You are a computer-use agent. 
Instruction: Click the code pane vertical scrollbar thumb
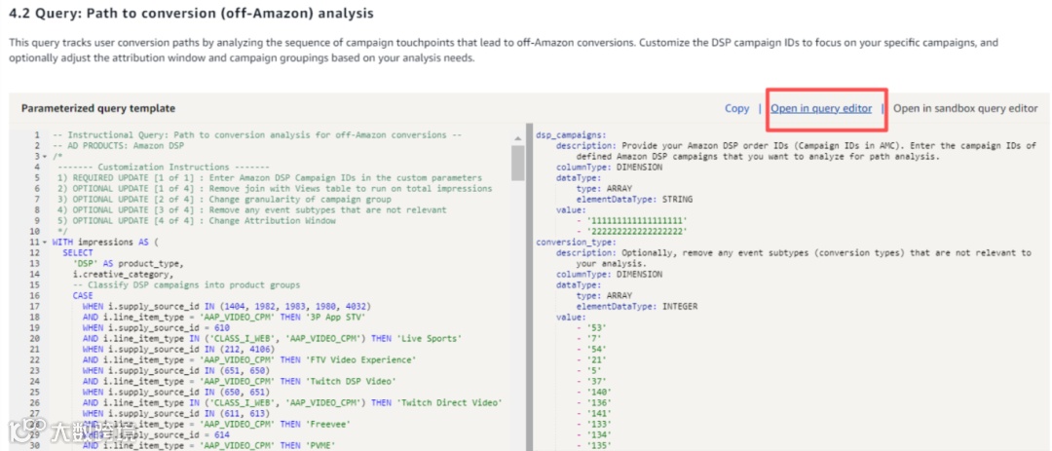click(x=517, y=163)
